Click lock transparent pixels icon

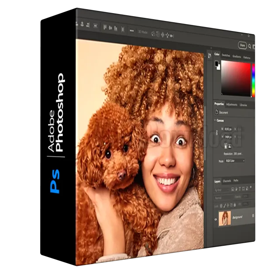[x=221, y=205]
